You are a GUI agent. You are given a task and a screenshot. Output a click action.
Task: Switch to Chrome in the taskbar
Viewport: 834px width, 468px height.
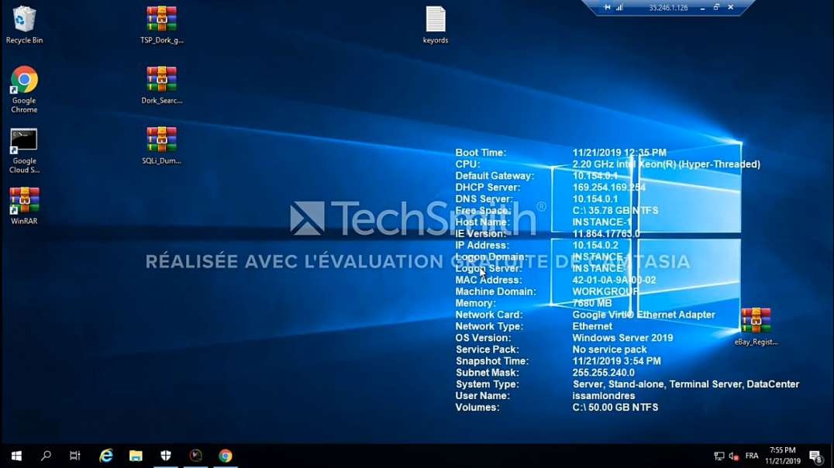226,456
